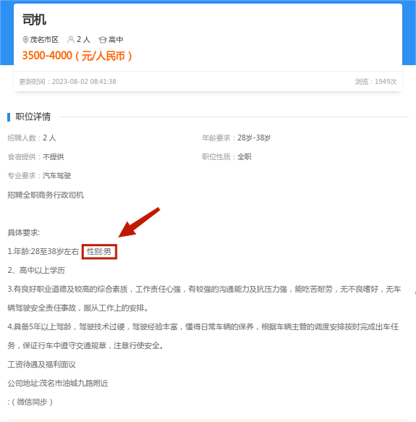Click the salary text 3500-4000
The image size is (416, 422).
47,56
